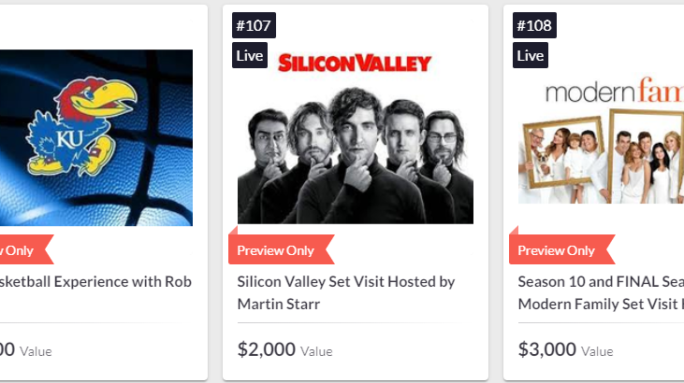The height and width of the screenshot is (383, 684).
Task: Open the KU Jayhawk basketball image
Action: pos(96,137)
